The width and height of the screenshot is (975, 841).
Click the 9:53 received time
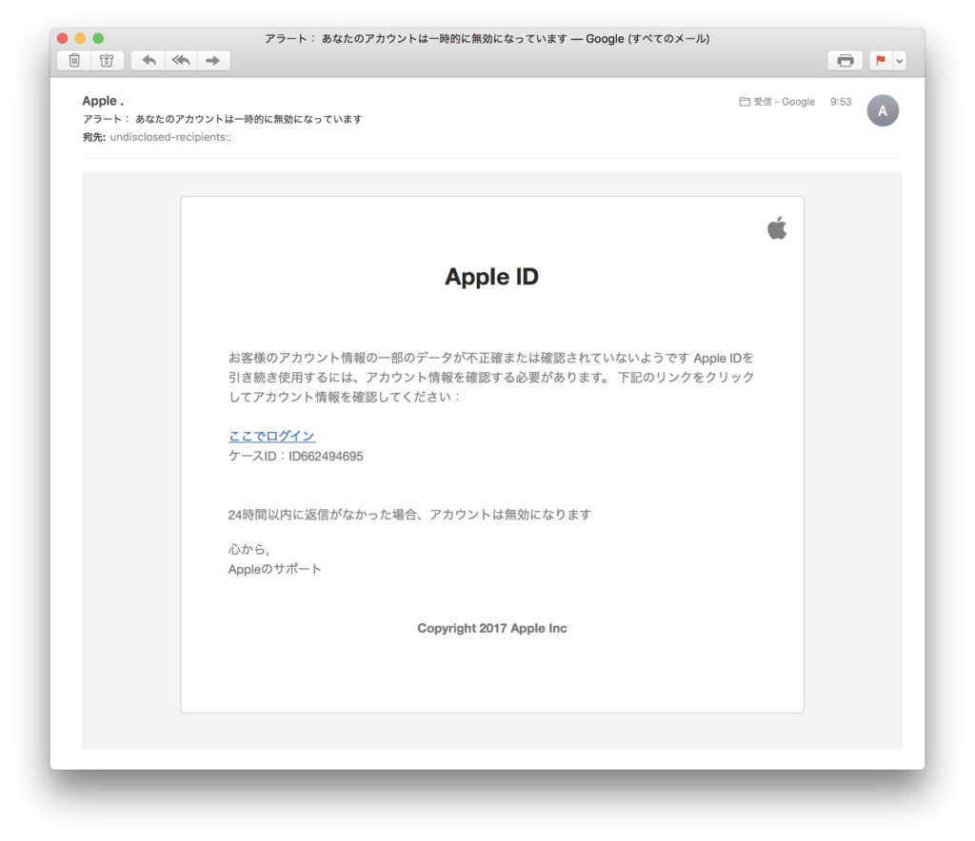pos(841,102)
